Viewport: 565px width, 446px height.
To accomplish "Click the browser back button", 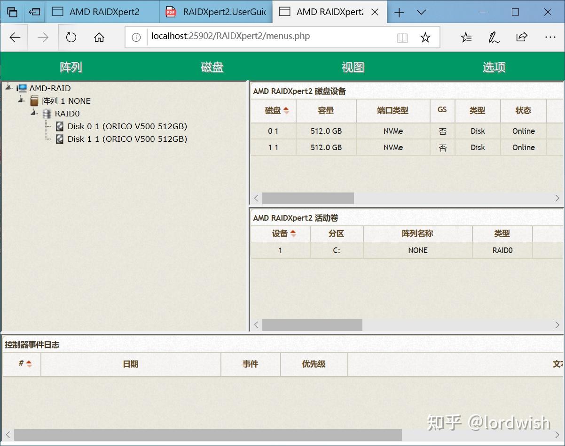I will point(15,37).
